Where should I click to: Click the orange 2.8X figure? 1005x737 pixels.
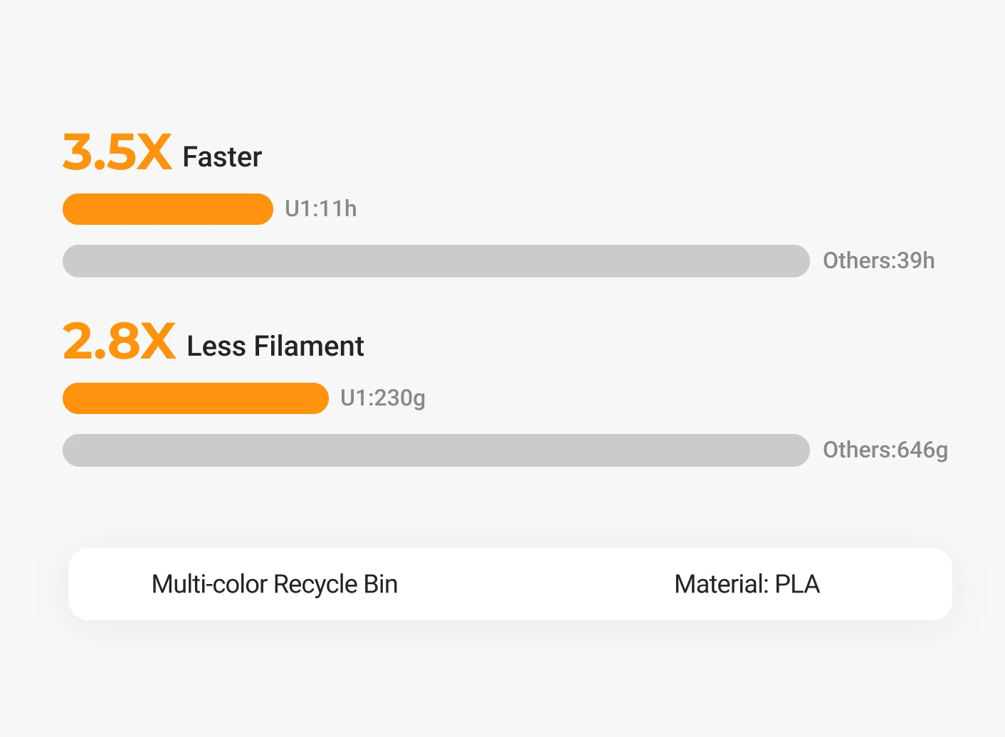point(119,341)
